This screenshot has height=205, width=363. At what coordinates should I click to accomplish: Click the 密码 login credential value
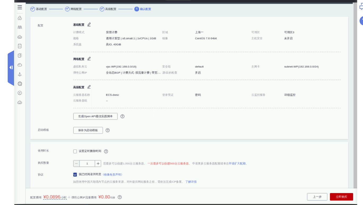[198, 95]
